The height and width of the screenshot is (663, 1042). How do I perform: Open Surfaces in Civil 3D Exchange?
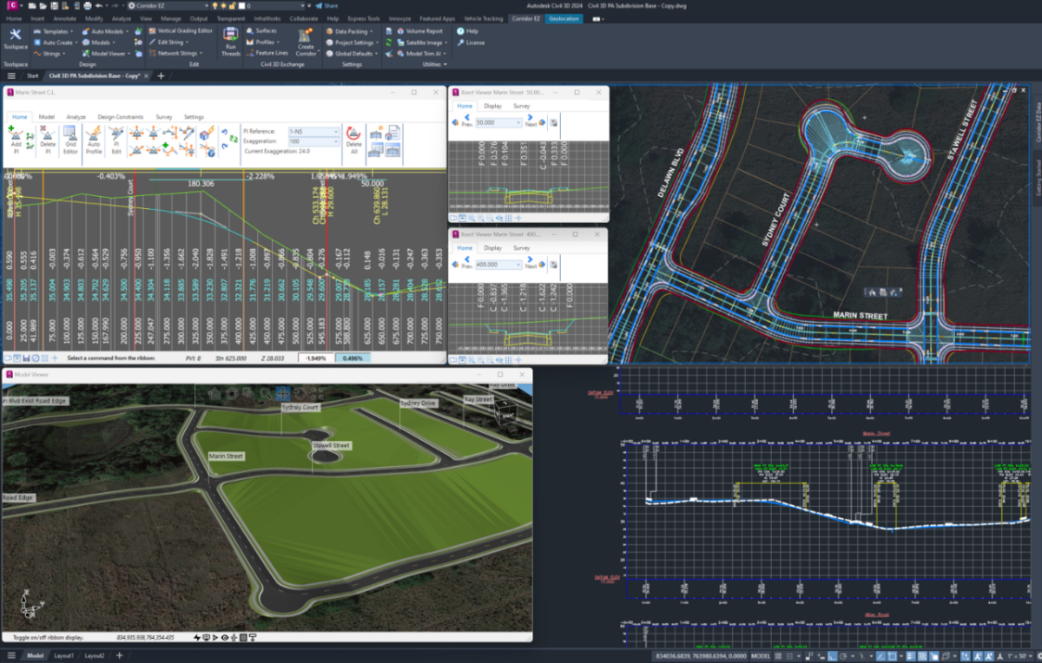pos(260,30)
